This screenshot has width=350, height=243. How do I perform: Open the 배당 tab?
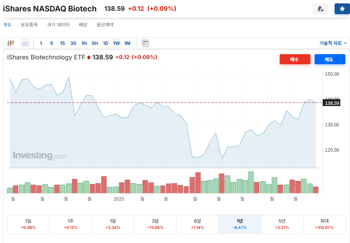tap(83, 25)
